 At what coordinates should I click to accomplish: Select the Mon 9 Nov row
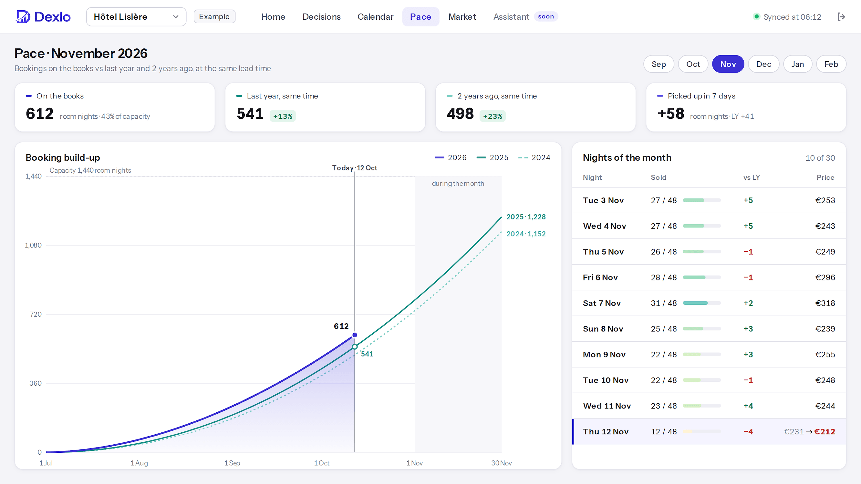(x=709, y=354)
